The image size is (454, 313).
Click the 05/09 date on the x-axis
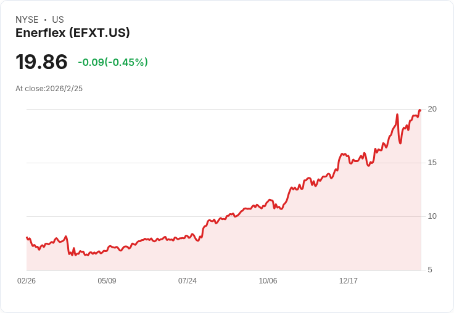pyautogui.click(x=107, y=281)
